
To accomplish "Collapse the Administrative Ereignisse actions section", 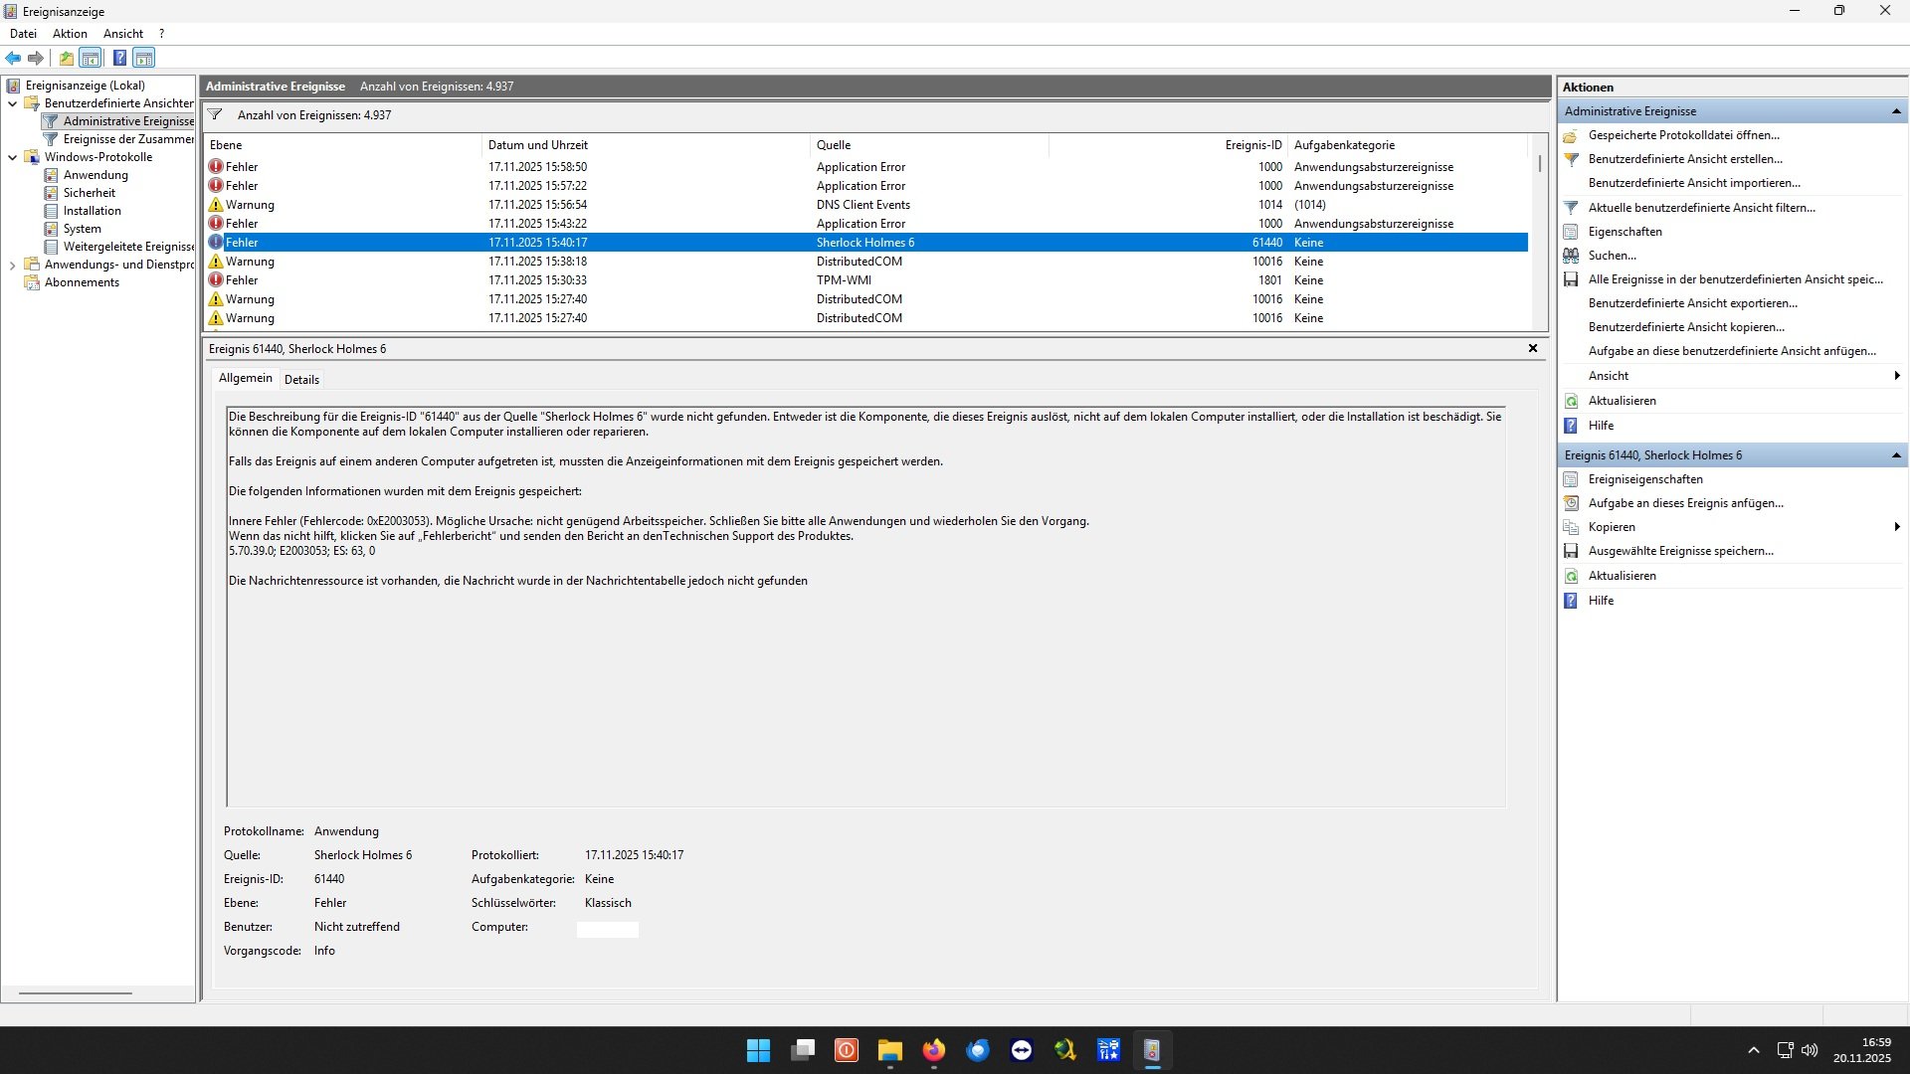I will coord(1896,111).
